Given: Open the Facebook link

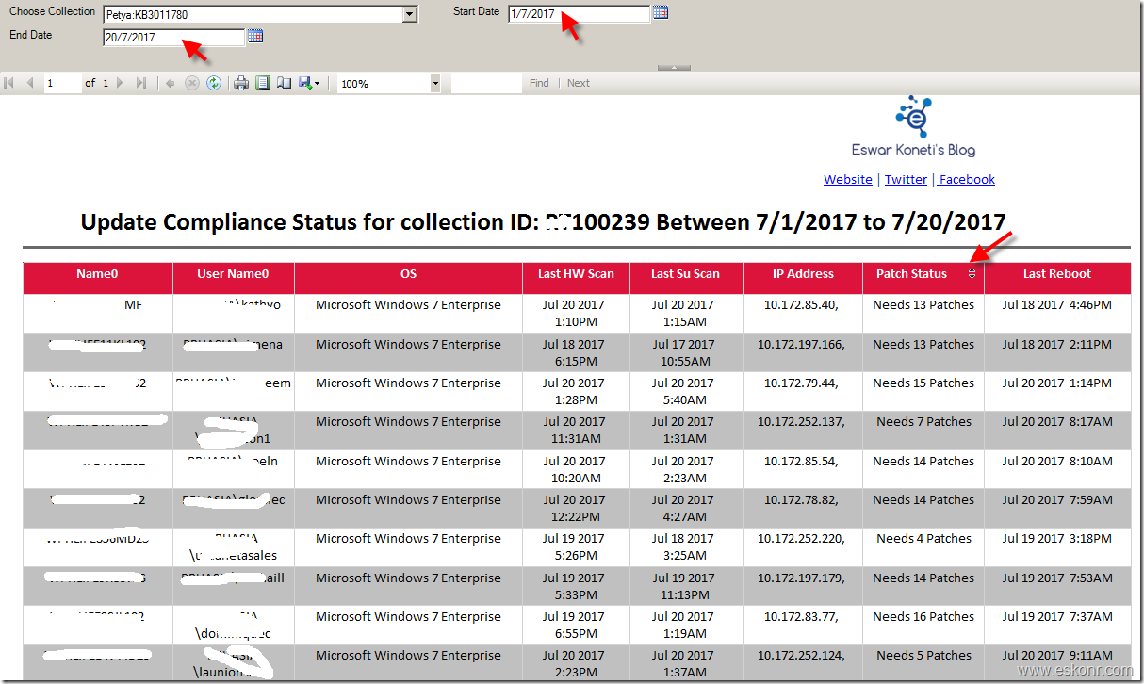Looking at the screenshot, I should point(966,179).
